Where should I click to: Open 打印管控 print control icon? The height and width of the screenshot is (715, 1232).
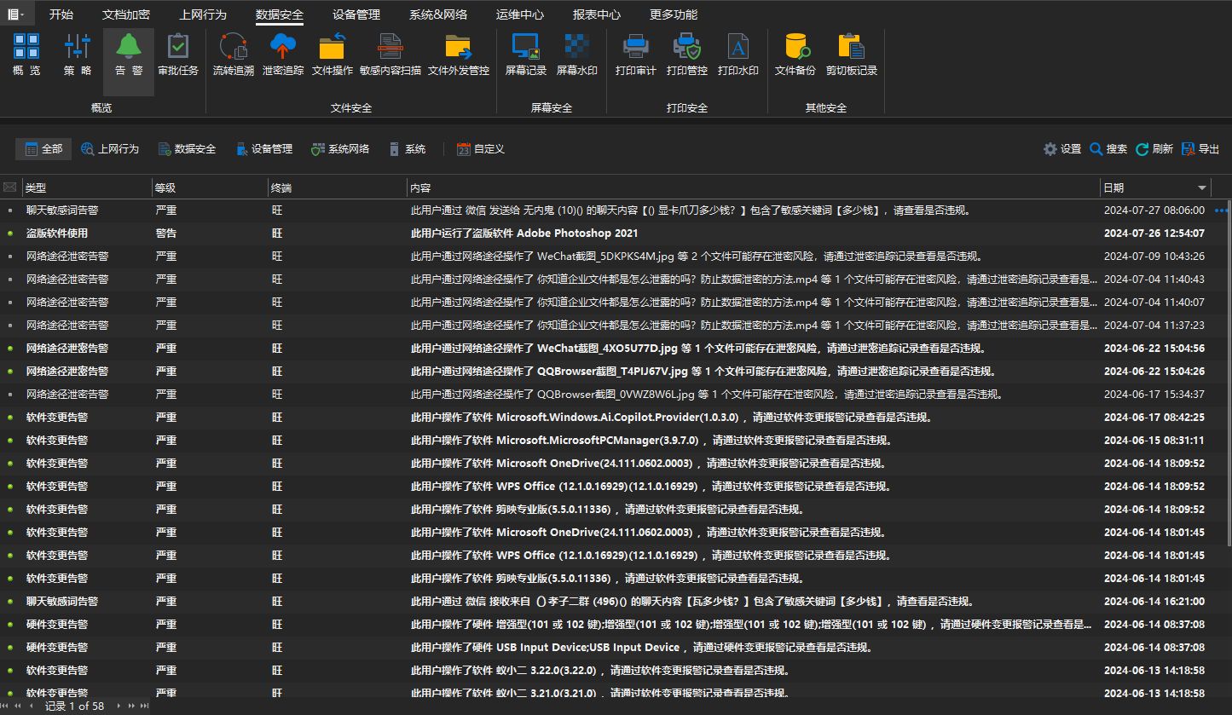687,56
